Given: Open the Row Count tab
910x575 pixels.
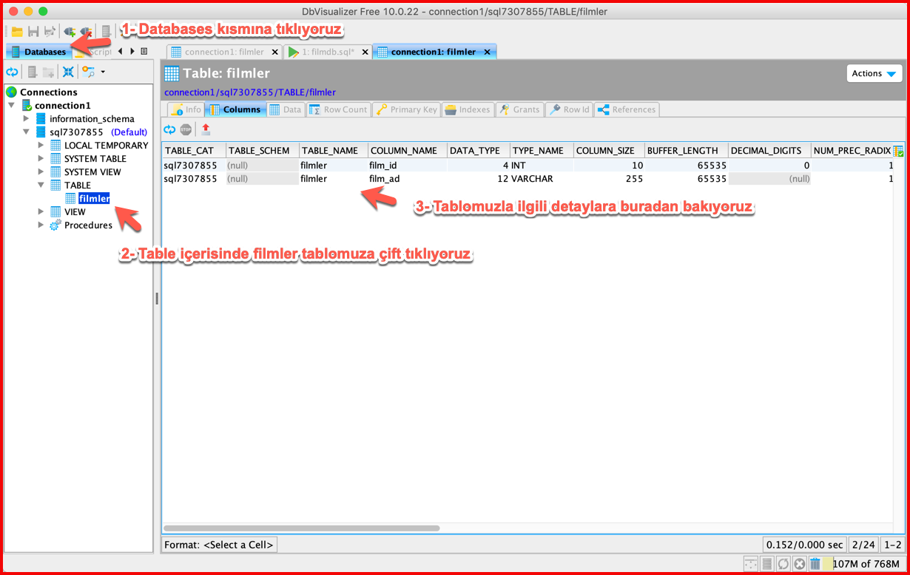Looking at the screenshot, I should point(337,109).
